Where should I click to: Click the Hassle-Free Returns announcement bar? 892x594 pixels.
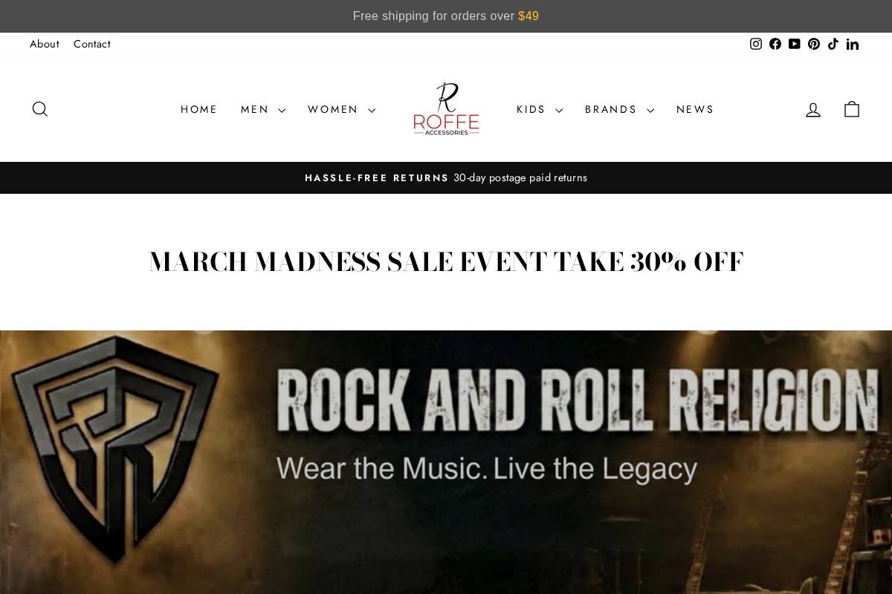(446, 177)
